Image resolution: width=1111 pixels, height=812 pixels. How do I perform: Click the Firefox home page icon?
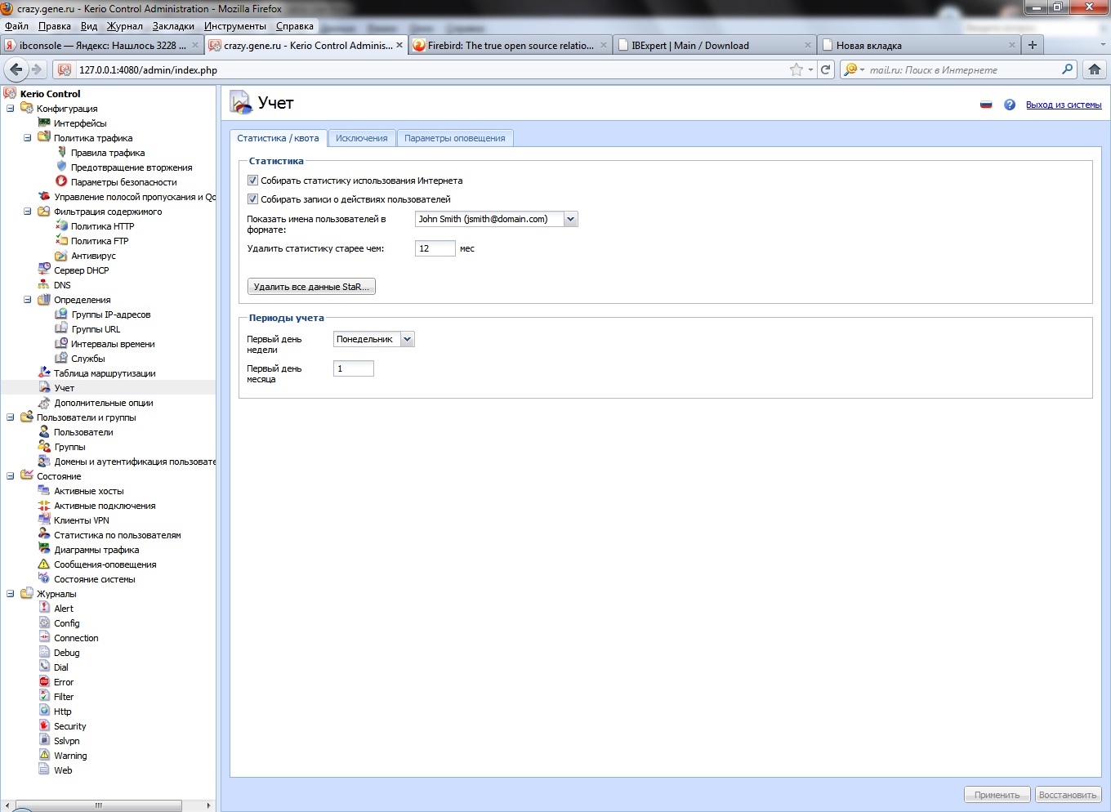(x=1095, y=69)
